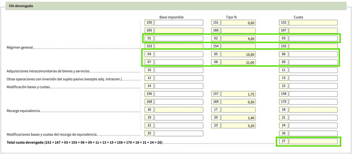Click base imponible field 04
The image size is (352, 155).
(179, 54)
